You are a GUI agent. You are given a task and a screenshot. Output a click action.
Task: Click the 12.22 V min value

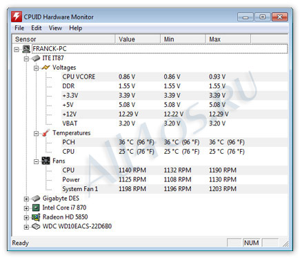[x=174, y=114]
